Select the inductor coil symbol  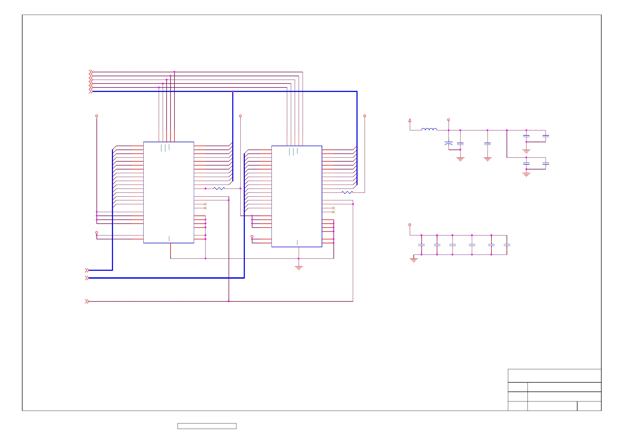pos(429,129)
